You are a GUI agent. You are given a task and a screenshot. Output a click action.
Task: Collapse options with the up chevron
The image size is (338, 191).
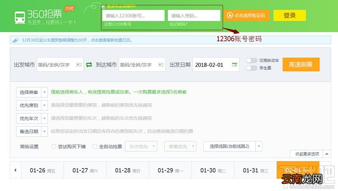click(x=327, y=154)
